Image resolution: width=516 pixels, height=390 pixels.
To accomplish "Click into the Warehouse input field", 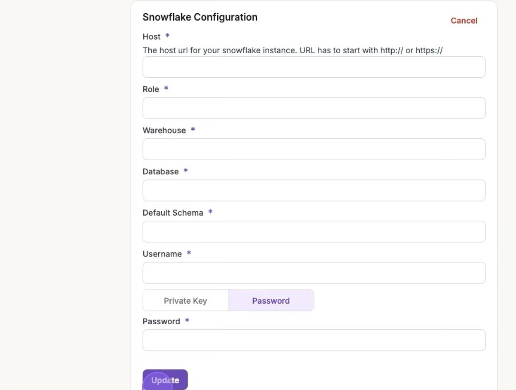I will pyautogui.click(x=314, y=149).
